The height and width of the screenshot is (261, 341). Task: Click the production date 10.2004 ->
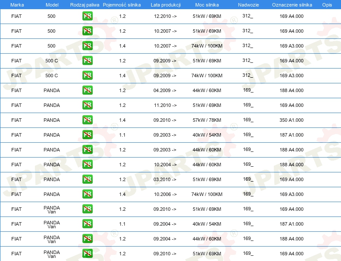(165, 165)
